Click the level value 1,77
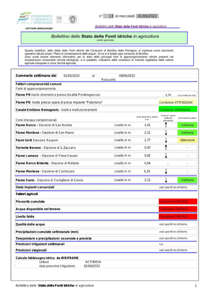The image size is (210, 298). [147, 140]
